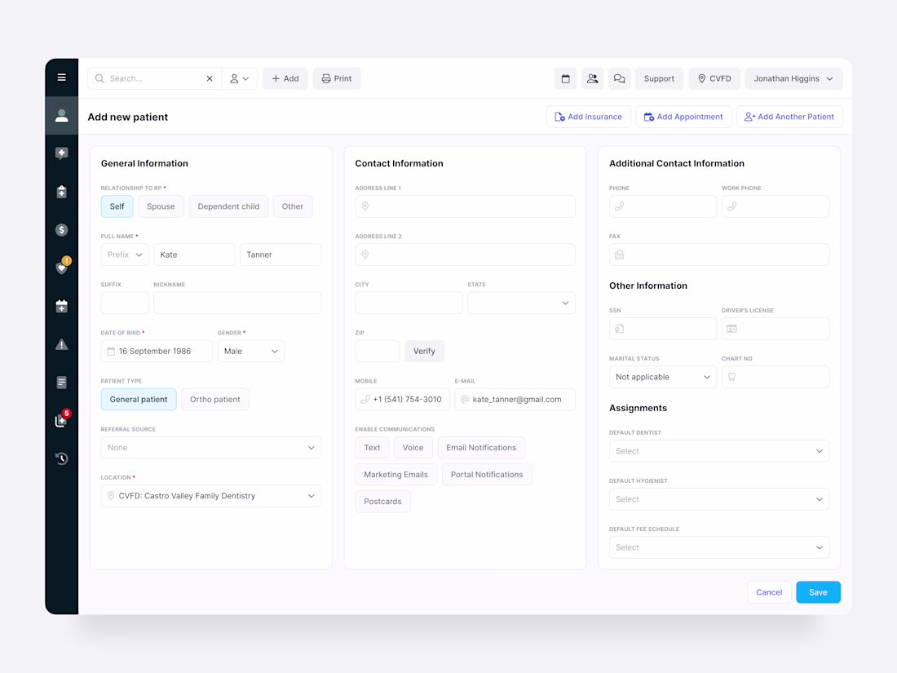This screenshot has width=897, height=673.
Task: Cancel adding the patient
Action: (x=769, y=592)
